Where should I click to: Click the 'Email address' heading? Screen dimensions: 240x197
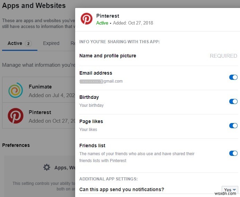pyautogui.click(x=96, y=73)
